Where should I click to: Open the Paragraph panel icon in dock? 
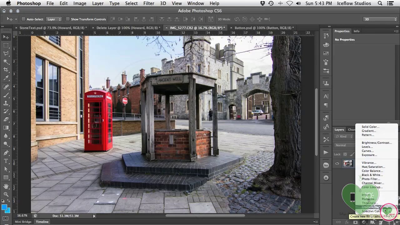326,105
